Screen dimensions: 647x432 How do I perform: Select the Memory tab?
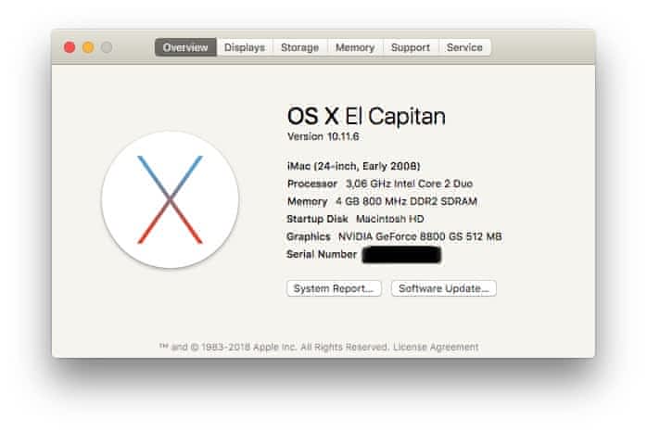coord(355,47)
